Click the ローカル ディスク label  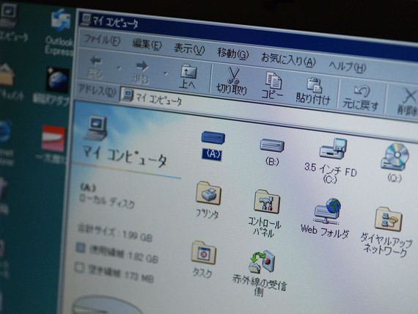coord(107,202)
